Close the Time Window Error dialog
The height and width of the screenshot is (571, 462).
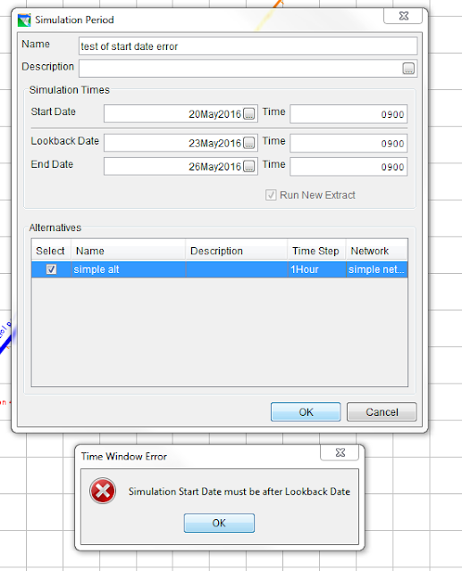point(340,452)
